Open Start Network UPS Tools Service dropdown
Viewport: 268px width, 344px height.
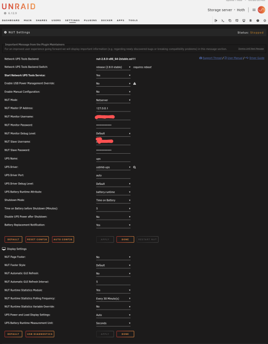pos(113,75)
